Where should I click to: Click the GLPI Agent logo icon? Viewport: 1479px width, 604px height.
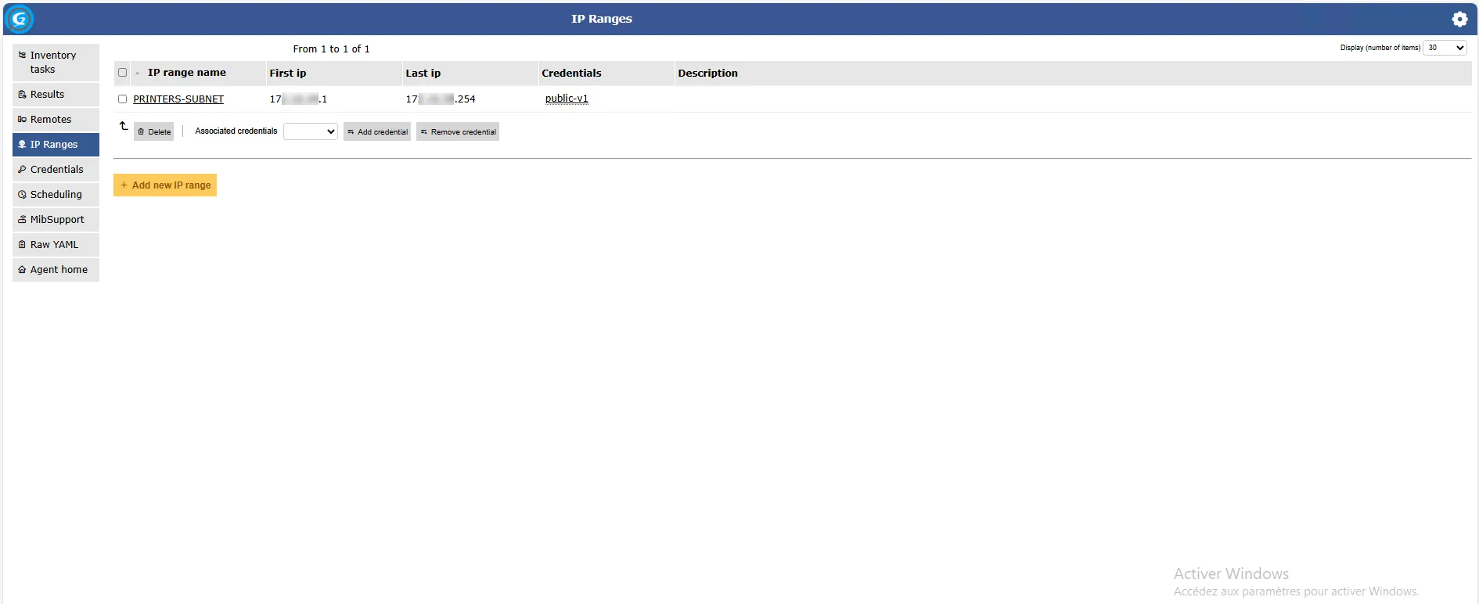coord(19,19)
